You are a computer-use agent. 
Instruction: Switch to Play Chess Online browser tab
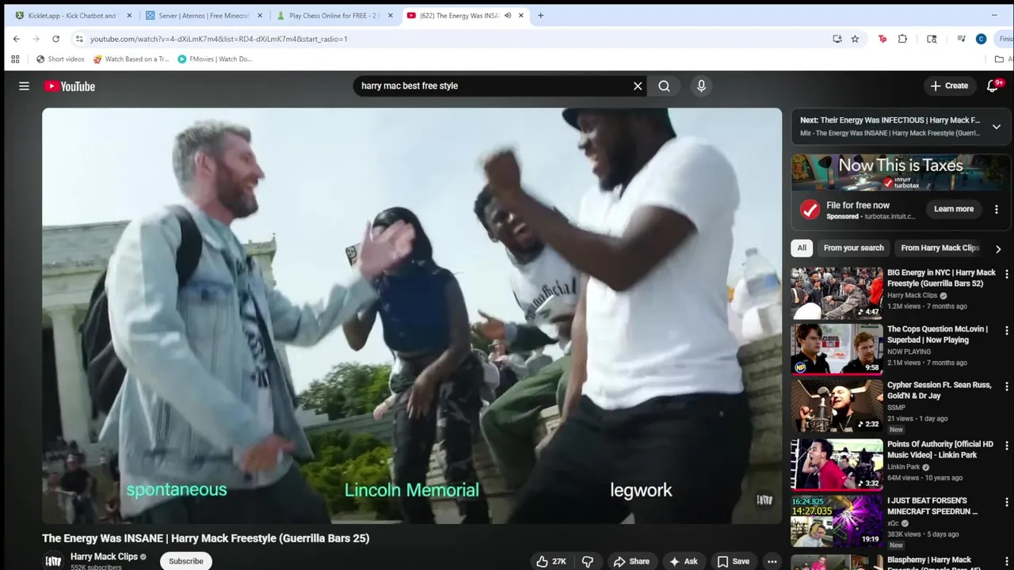pyautogui.click(x=333, y=15)
